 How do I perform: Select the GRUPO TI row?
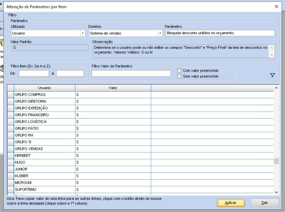(141, 142)
